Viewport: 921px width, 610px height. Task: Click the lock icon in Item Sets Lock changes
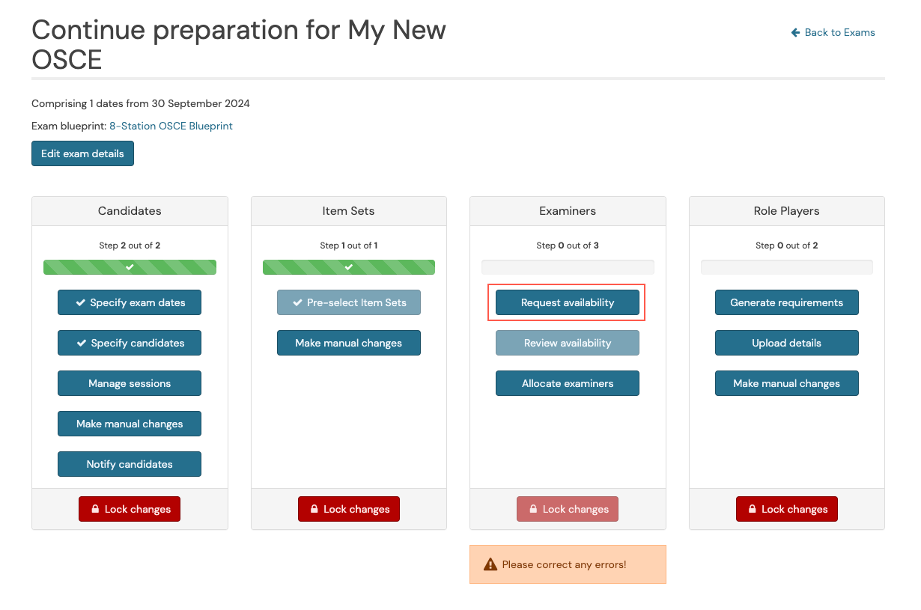pyautogui.click(x=314, y=509)
